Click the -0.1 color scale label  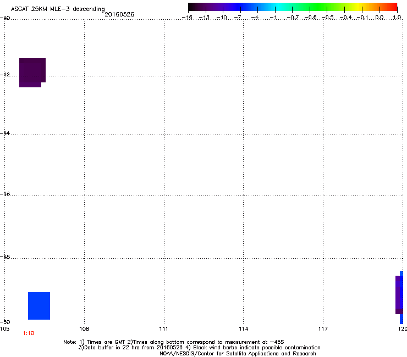(x=362, y=18)
